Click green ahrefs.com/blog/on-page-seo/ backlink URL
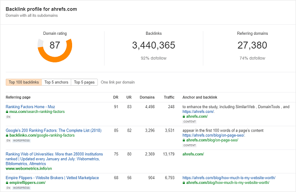 (212, 140)
